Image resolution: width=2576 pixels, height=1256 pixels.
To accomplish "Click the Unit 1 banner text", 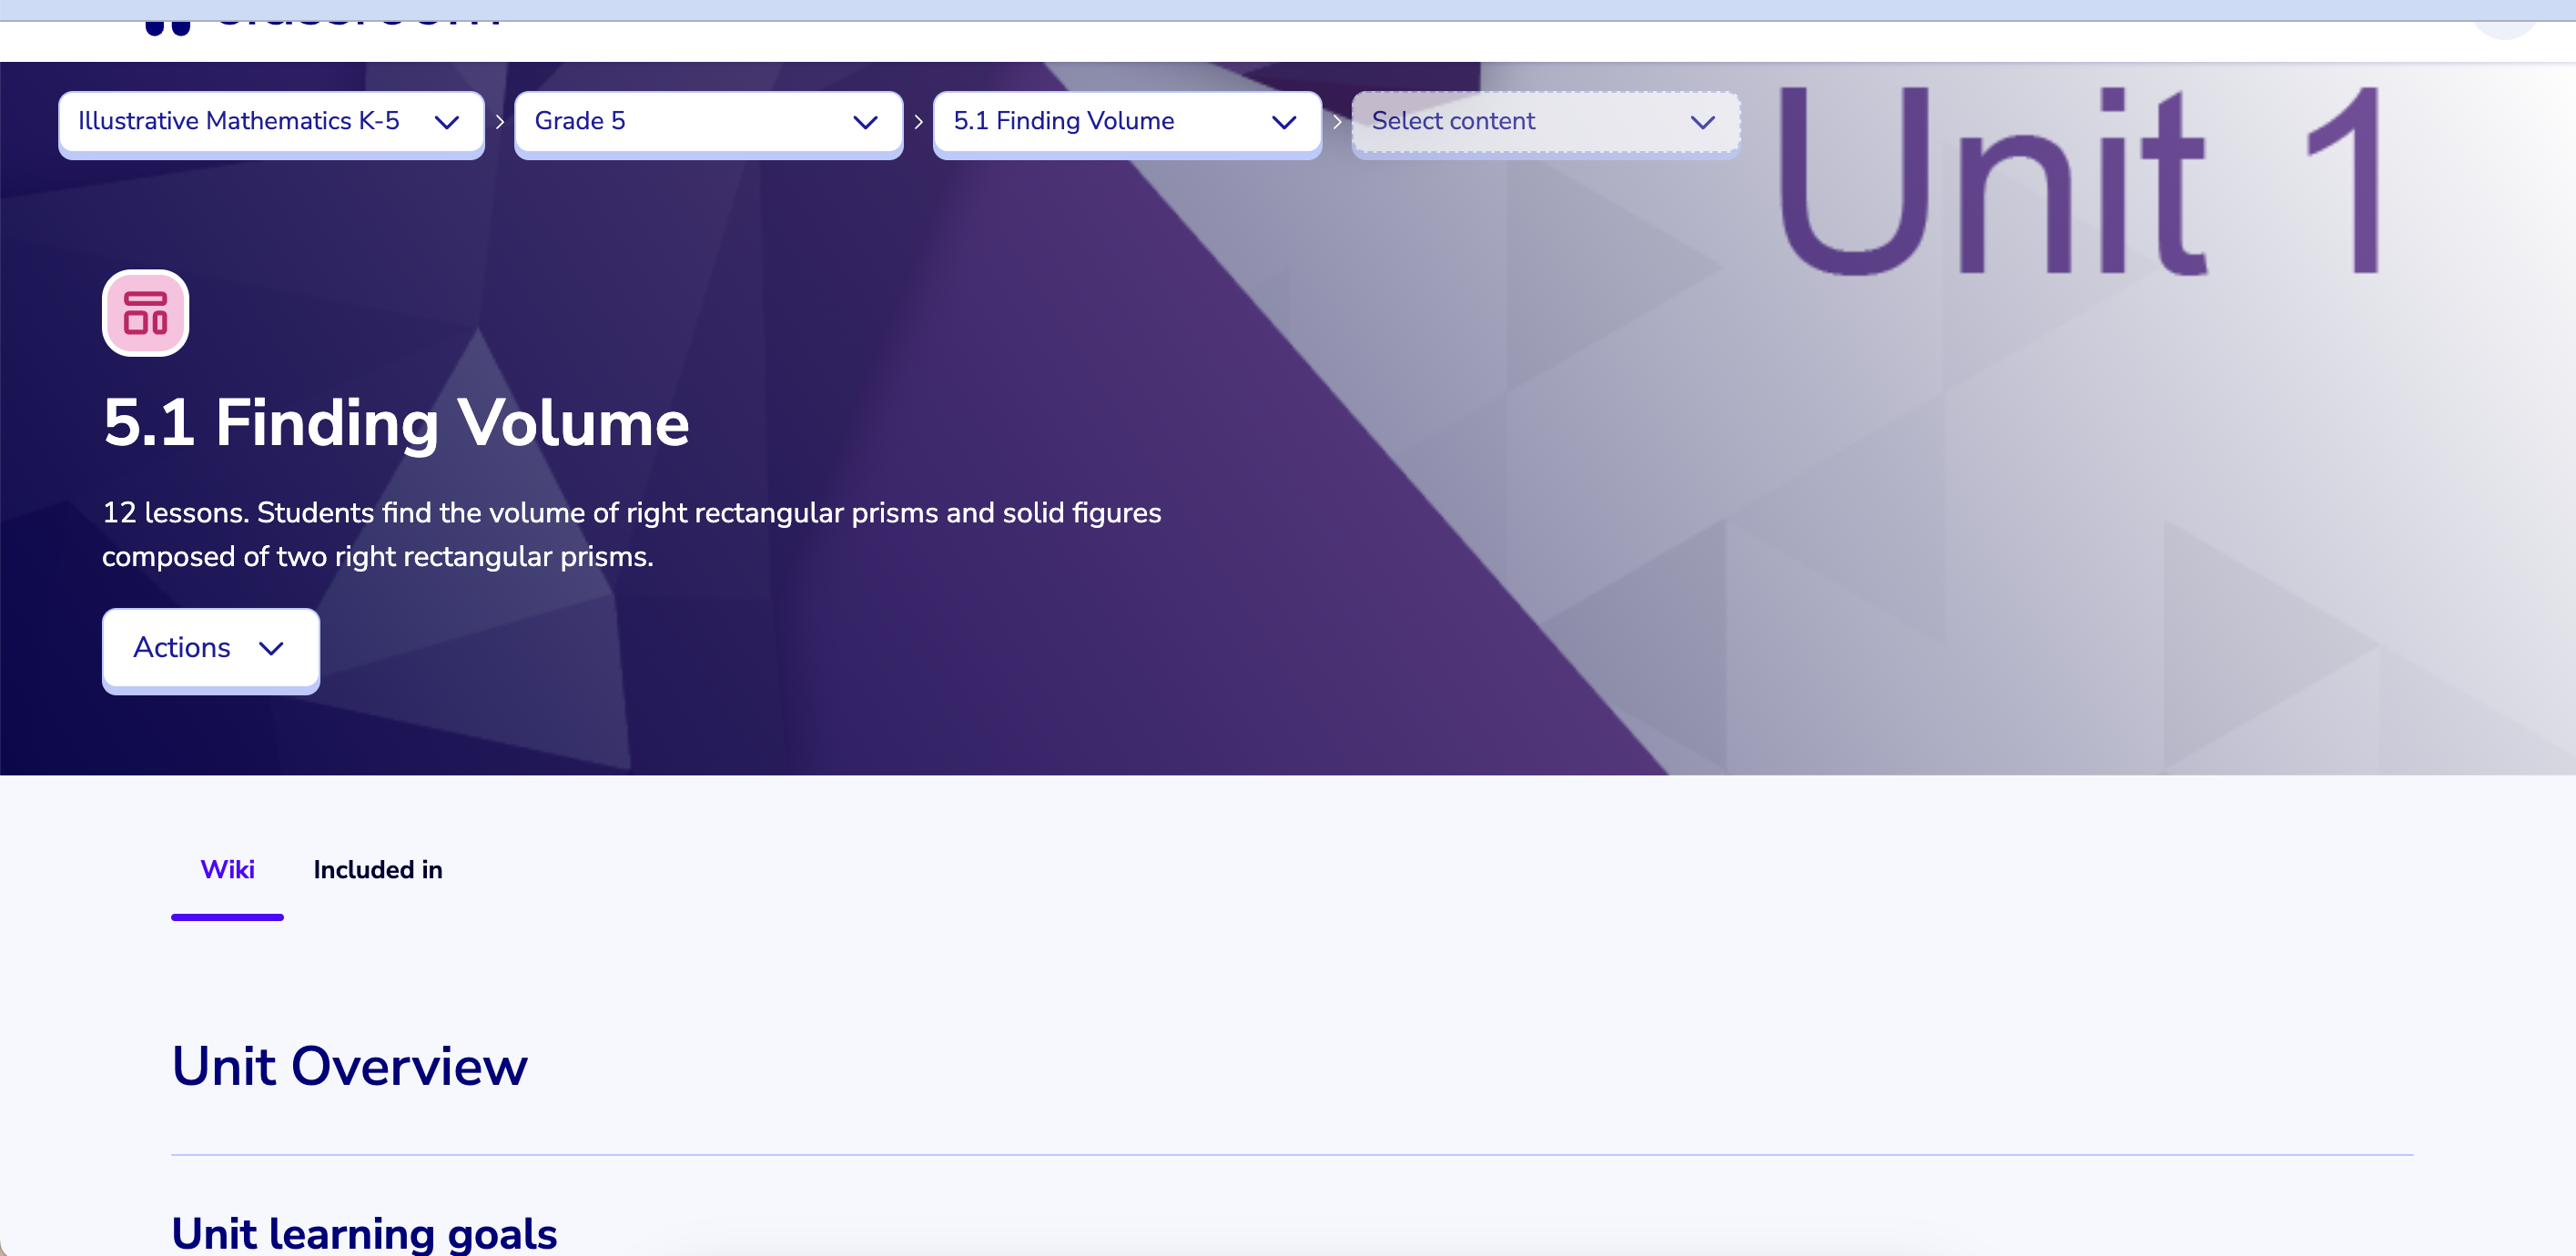I will (2080, 180).
